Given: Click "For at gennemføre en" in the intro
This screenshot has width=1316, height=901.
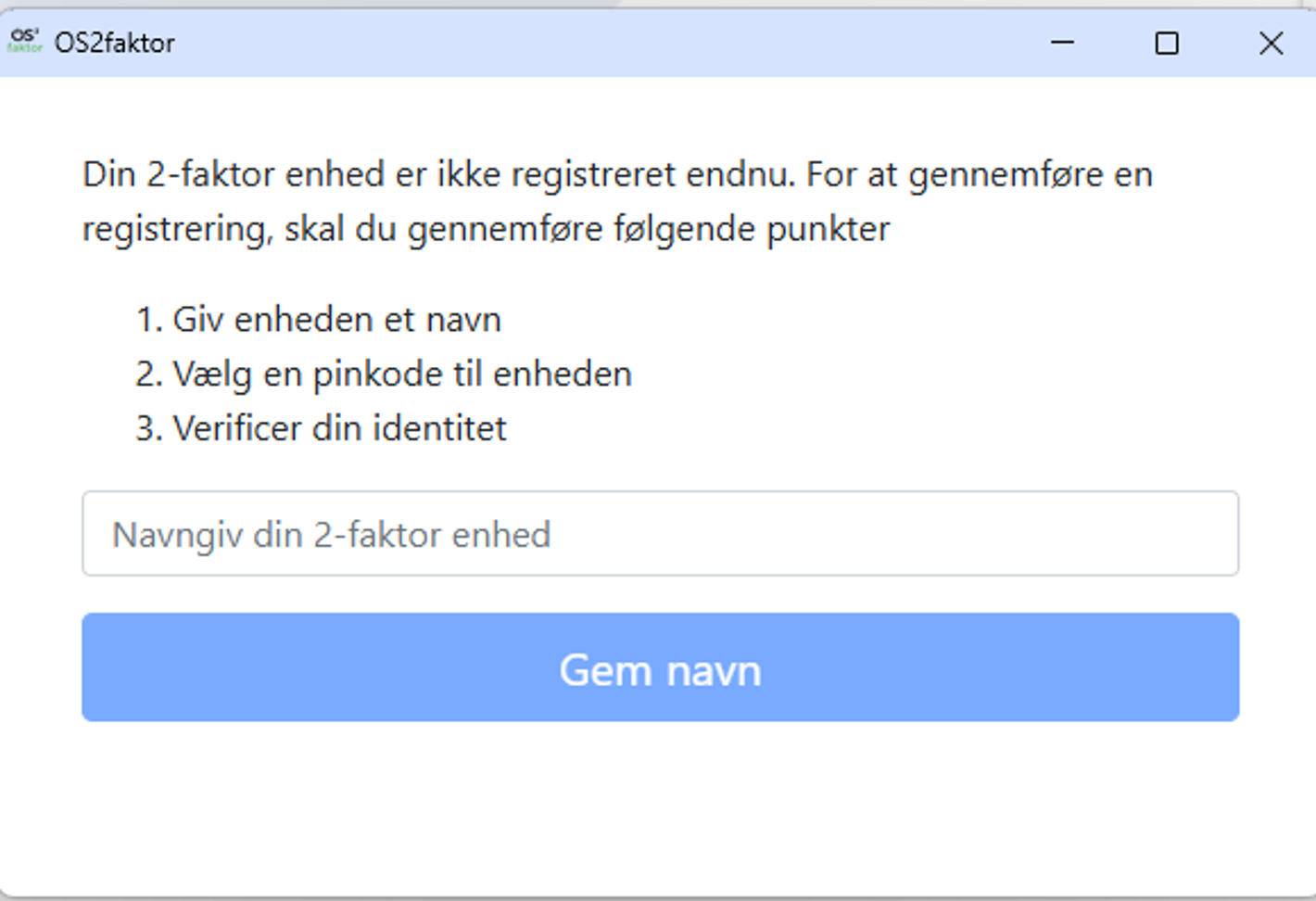Looking at the screenshot, I should tap(979, 174).
